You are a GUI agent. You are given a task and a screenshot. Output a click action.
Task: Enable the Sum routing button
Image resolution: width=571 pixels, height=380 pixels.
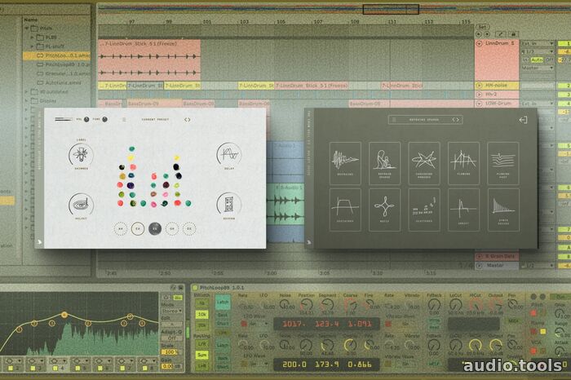pos(201,355)
